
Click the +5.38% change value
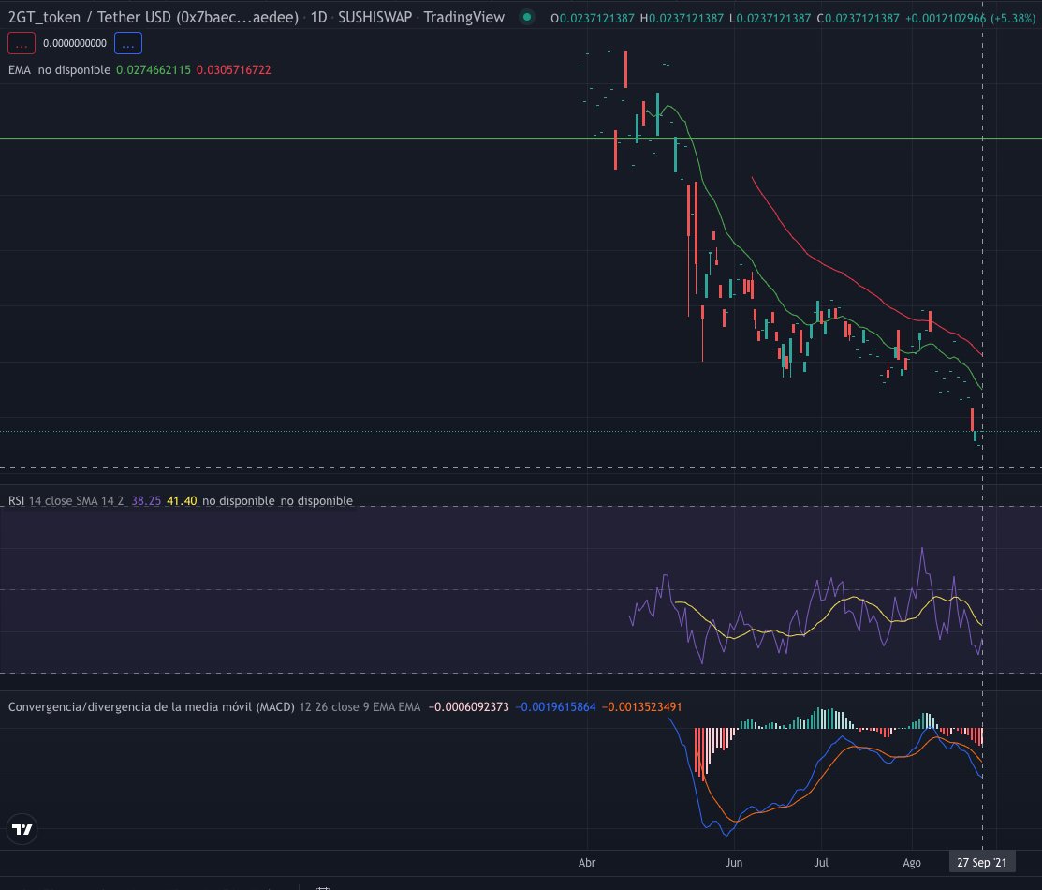coord(1013,18)
